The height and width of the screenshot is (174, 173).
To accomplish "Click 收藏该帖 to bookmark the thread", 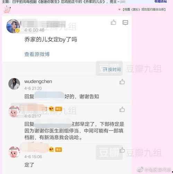I will (x=161, y=1).
